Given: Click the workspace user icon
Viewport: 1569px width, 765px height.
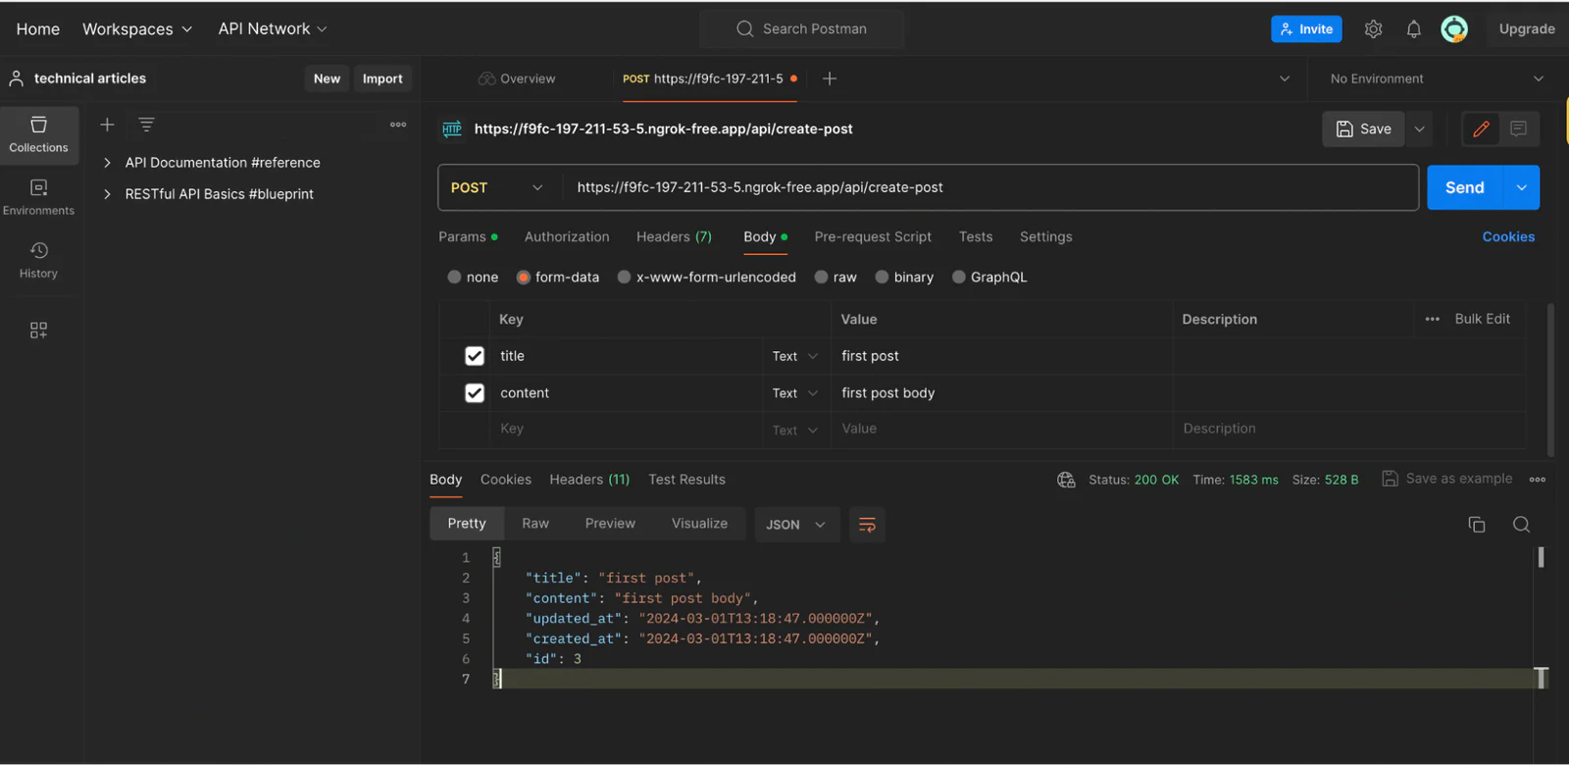Looking at the screenshot, I should click(17, 78).
